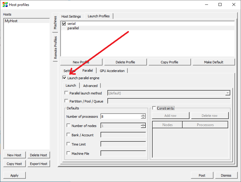Increase Number of processors with up arrow
Screen dimensions: 241x182
point(143,115)
